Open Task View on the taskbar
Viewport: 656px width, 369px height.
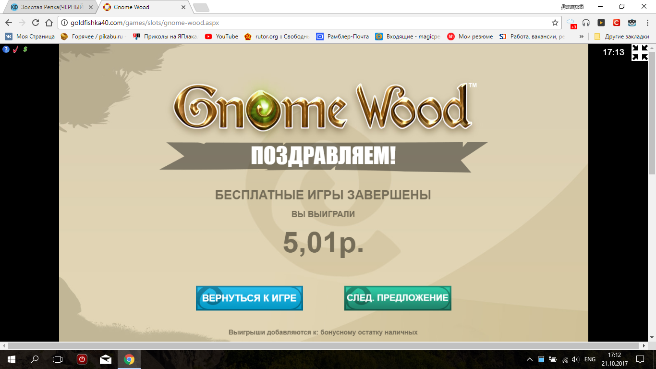pos(58,359)
